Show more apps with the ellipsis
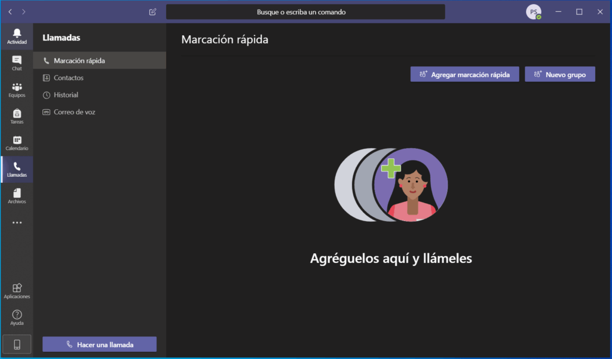Viewport: 612px width, 359px height. 17,223
